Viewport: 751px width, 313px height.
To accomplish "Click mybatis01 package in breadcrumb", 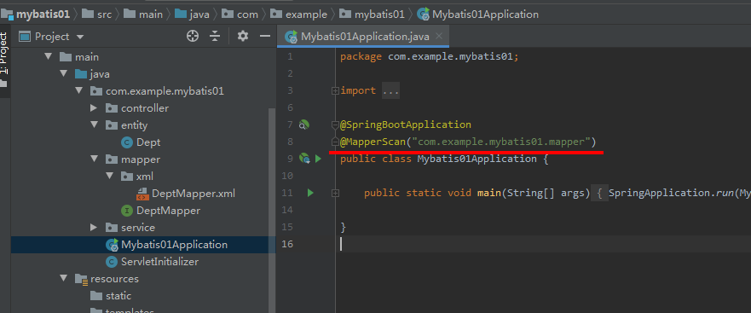I will coord(379,14).
